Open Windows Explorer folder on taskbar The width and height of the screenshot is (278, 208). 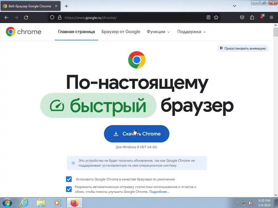click(41, 203)
